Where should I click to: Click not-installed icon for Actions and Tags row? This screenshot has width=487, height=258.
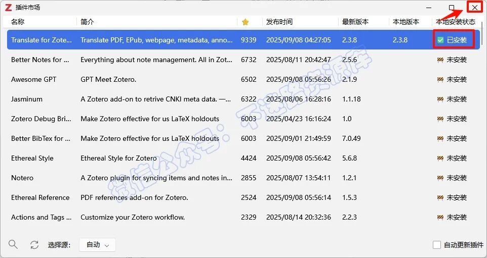click(x=440, y=217)
